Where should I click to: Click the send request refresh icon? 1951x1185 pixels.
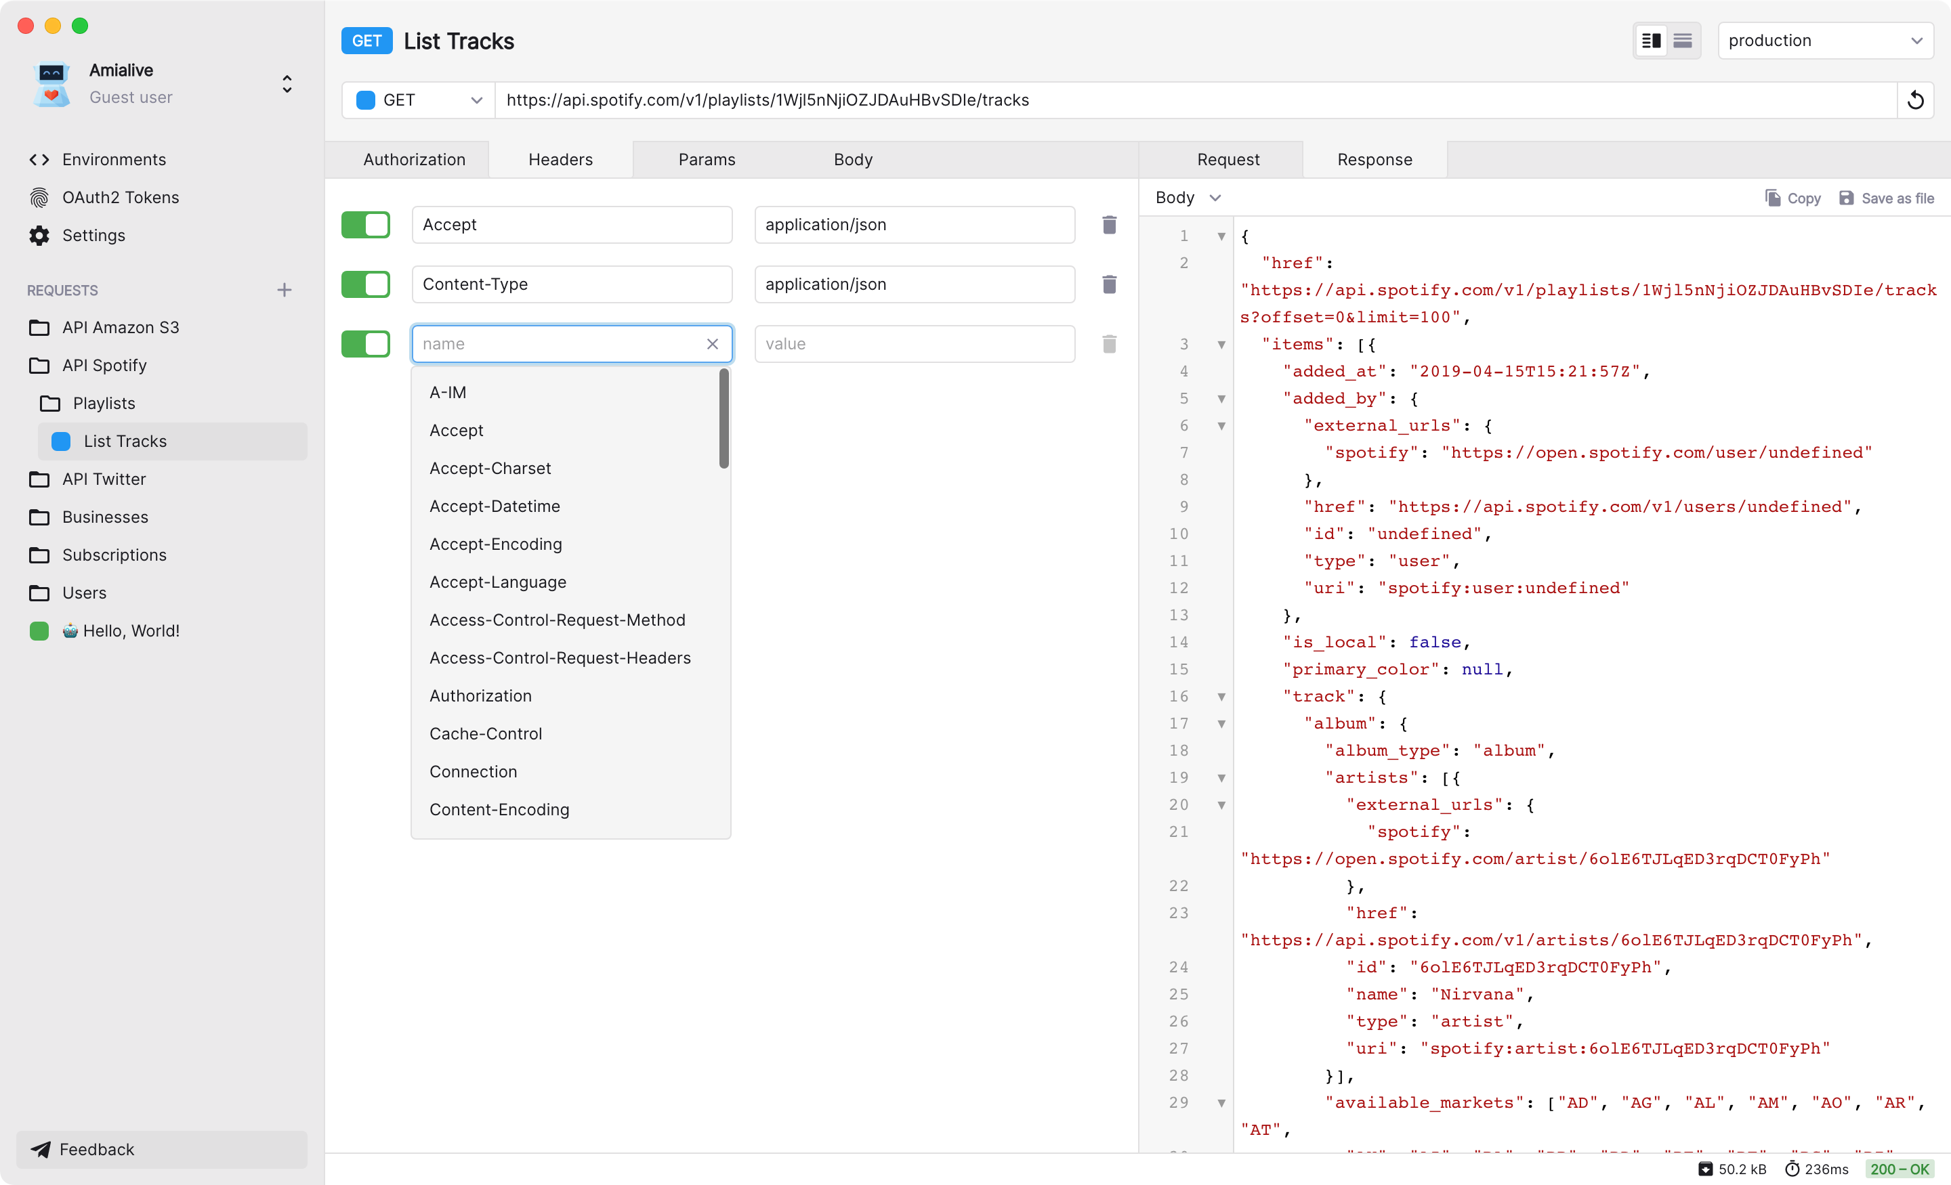(x=1915, y=100)
